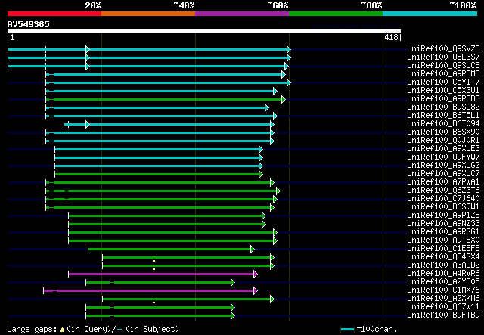
Task: Click the cyan ~100% identity color segment
Action: tap(430, 14)
